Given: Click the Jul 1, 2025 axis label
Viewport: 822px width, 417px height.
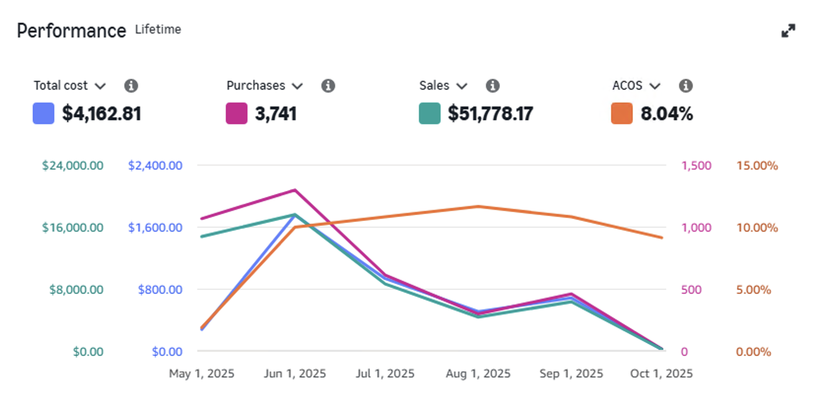Looking at the screenshot, I should pyautogui.click(x=385, y=374).
